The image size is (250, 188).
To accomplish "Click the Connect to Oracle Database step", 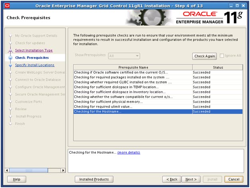I will (38, 80).
